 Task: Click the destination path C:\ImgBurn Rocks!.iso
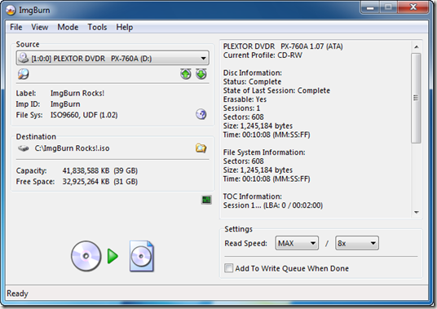(x=72, y=148)
